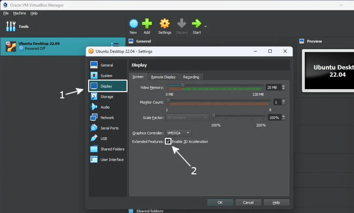Click the green Add machine icon
This screenshot has height=213, width=354.
pyautogui.click(x=147, y=24)
